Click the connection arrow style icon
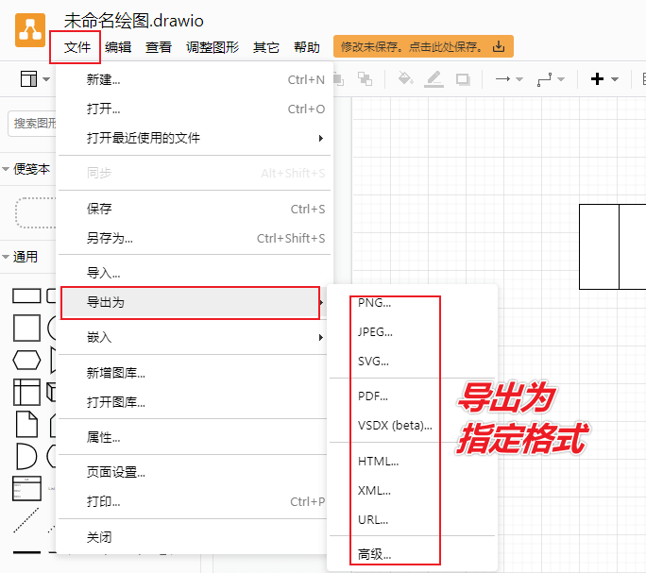The image size is (646, 573). (x=502, y=78)
